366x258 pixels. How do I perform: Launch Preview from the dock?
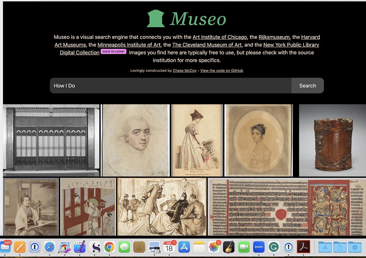[154, 247]
